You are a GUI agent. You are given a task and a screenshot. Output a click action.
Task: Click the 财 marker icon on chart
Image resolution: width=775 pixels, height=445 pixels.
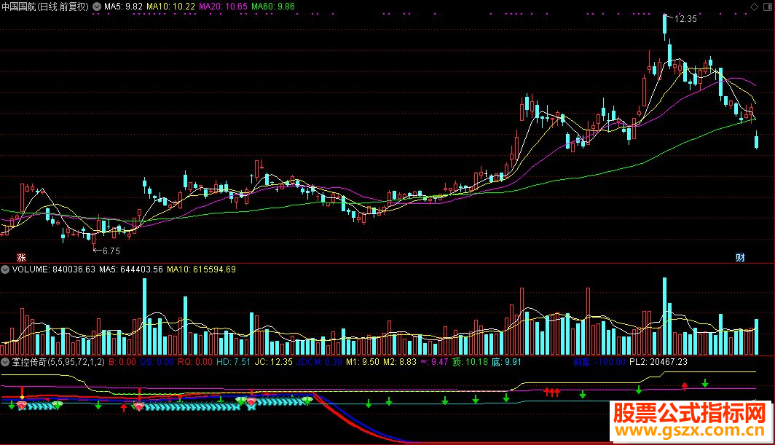pos(740,257)
